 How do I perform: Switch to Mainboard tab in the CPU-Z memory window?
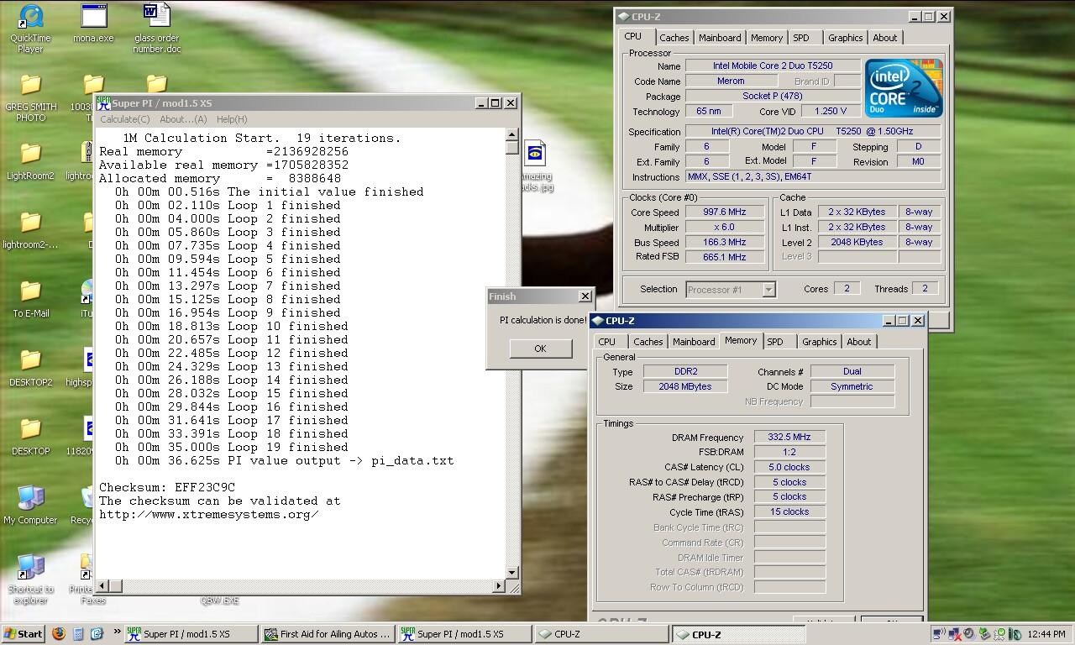694,342
